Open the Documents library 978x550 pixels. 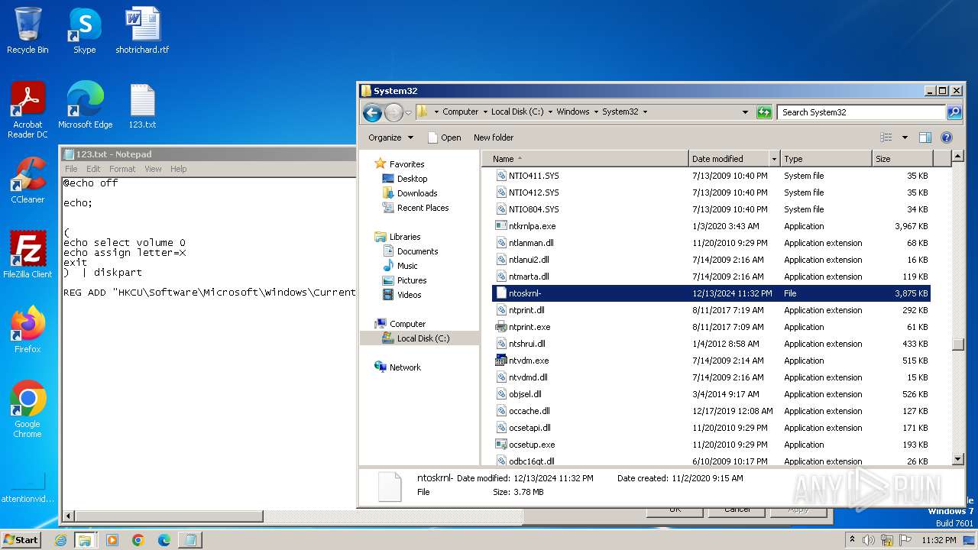click(x=417, y=251)
